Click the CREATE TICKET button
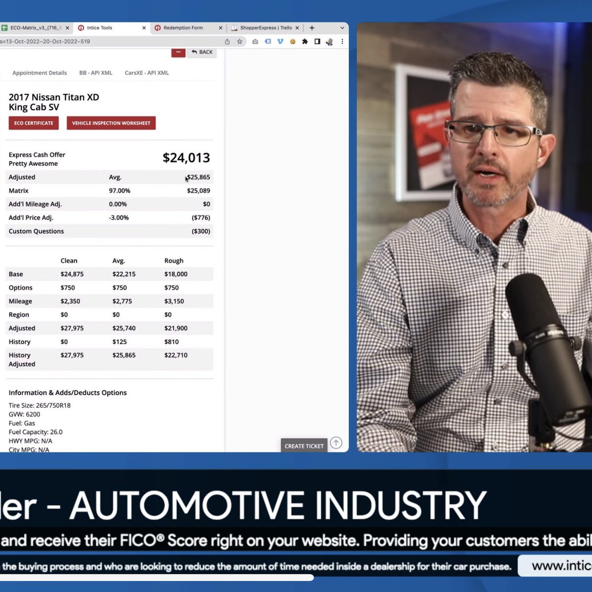The height and width of the screenshot is (592, 592). click(x=304, y=446)
